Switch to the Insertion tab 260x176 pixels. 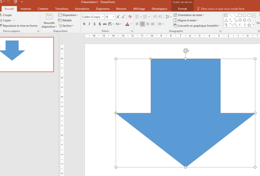[26, 9]
